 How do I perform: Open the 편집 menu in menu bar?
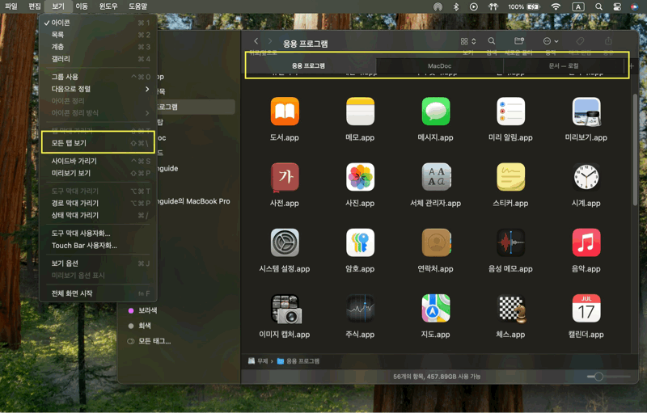35,6
